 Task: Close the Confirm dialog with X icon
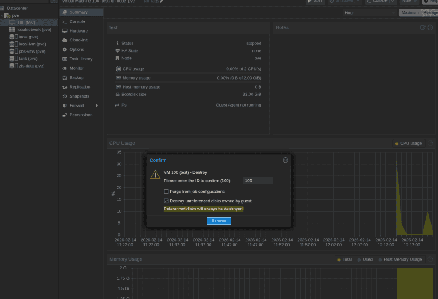[x=285, y=160]
